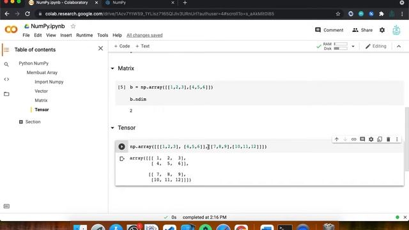The image size is (409, 230).
Task: Add a new Code cell
Action: (122, 46)
